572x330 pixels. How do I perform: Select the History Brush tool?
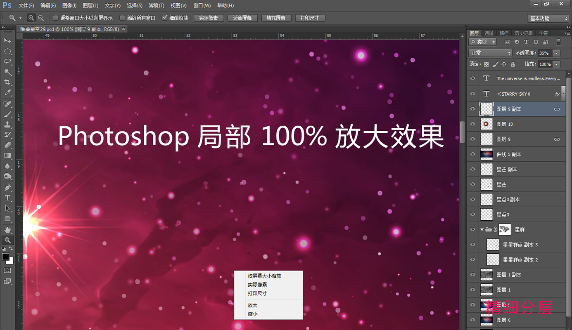pyautogui.click(x=7, y=135)
